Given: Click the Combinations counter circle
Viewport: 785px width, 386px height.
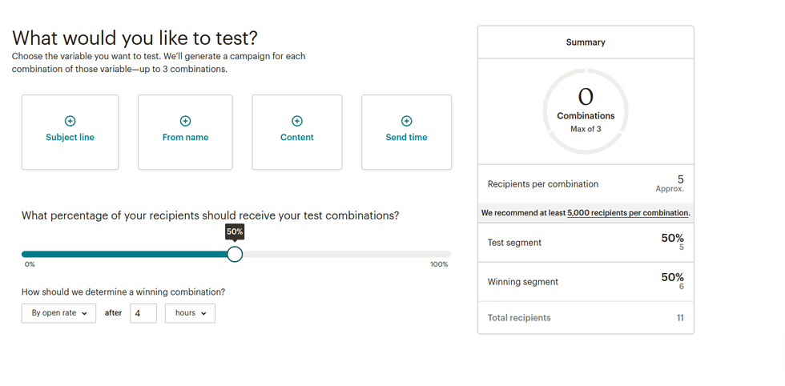Looking at the screenshot, I should tap(586, 111).
